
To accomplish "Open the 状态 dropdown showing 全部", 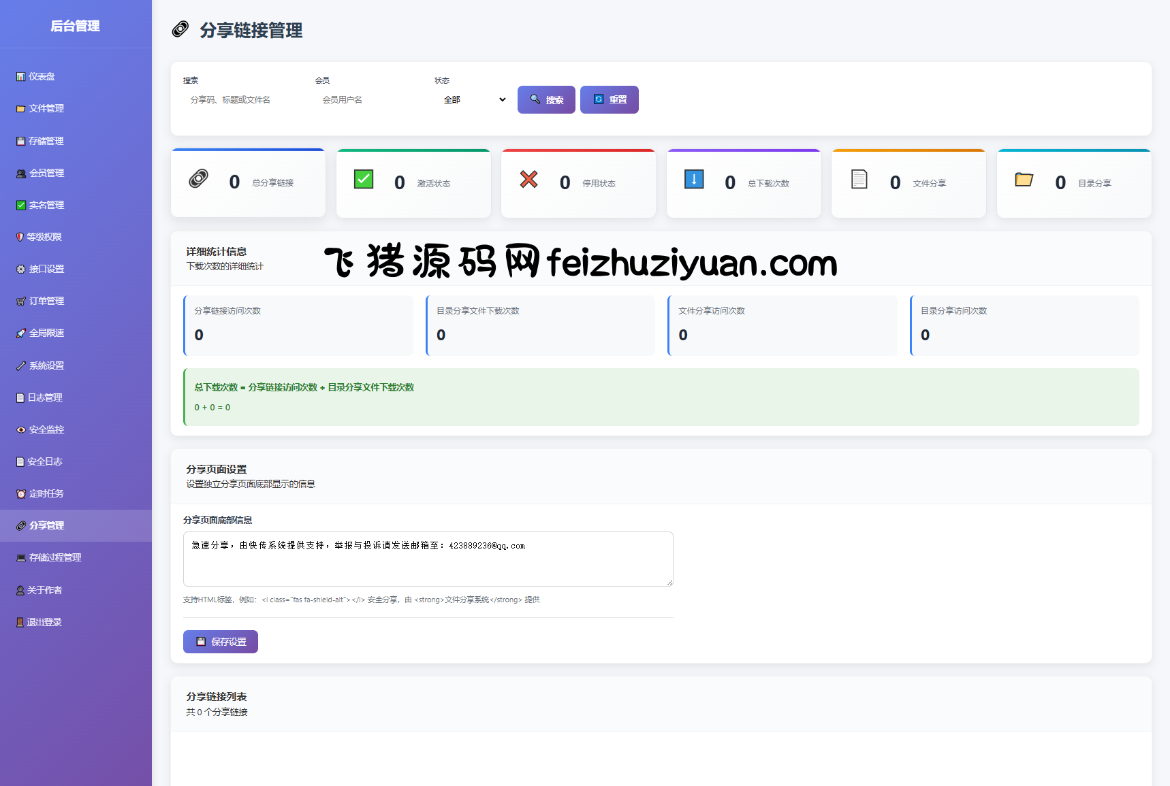I will (474, 100).
